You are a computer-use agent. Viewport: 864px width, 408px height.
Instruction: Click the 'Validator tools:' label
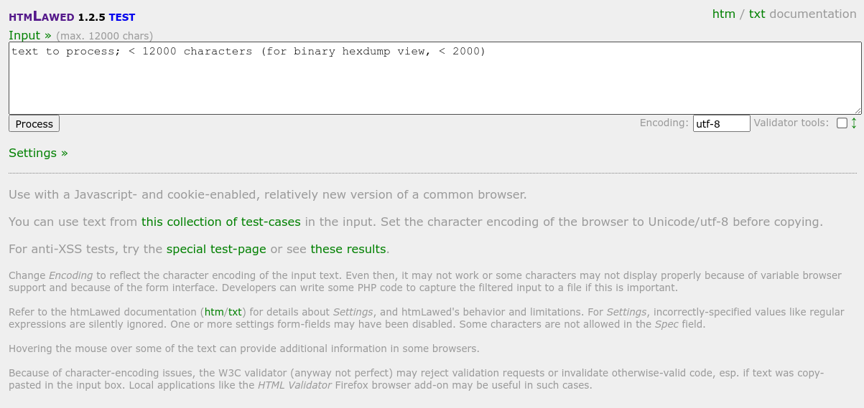(791, 123)
